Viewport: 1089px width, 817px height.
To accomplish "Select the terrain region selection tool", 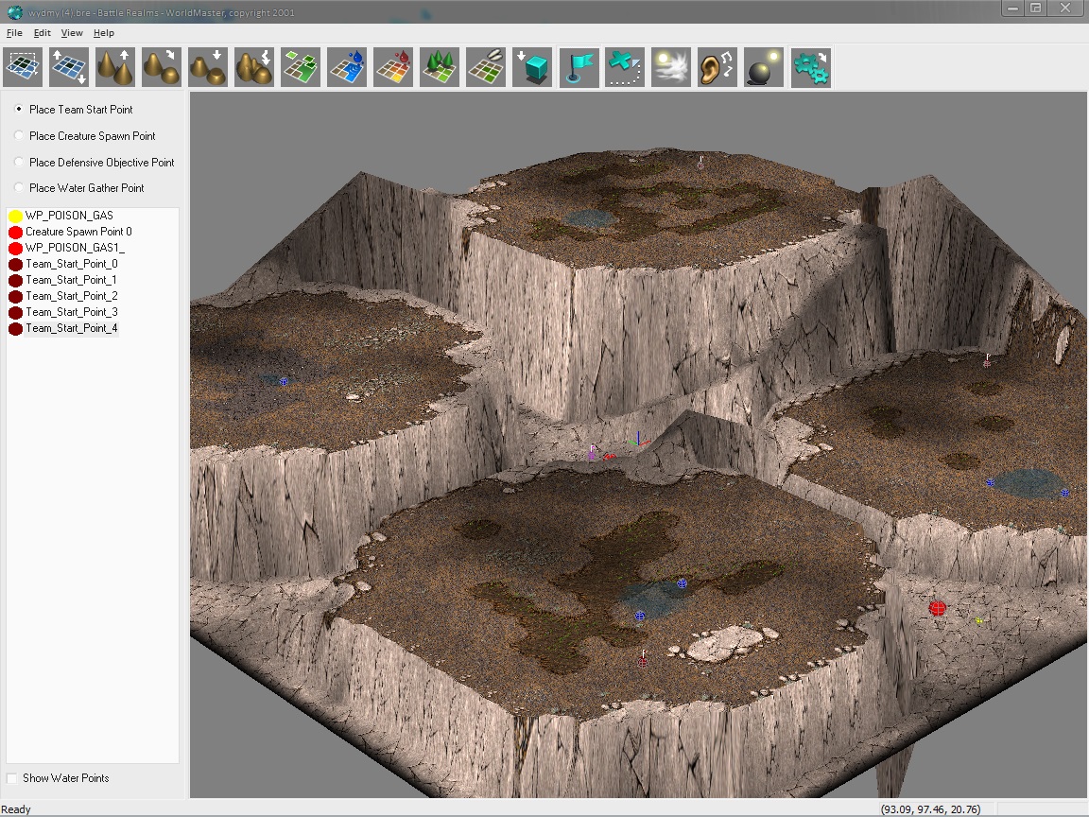I will pos(23,67).
